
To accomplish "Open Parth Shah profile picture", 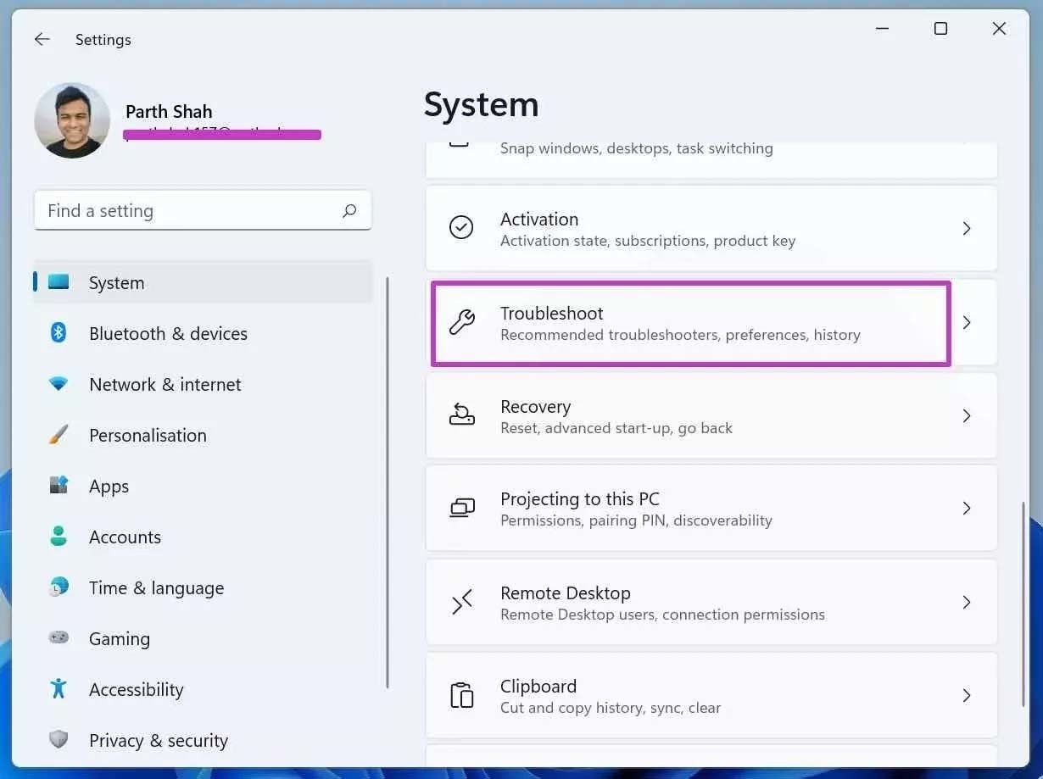I will (72, 120).
